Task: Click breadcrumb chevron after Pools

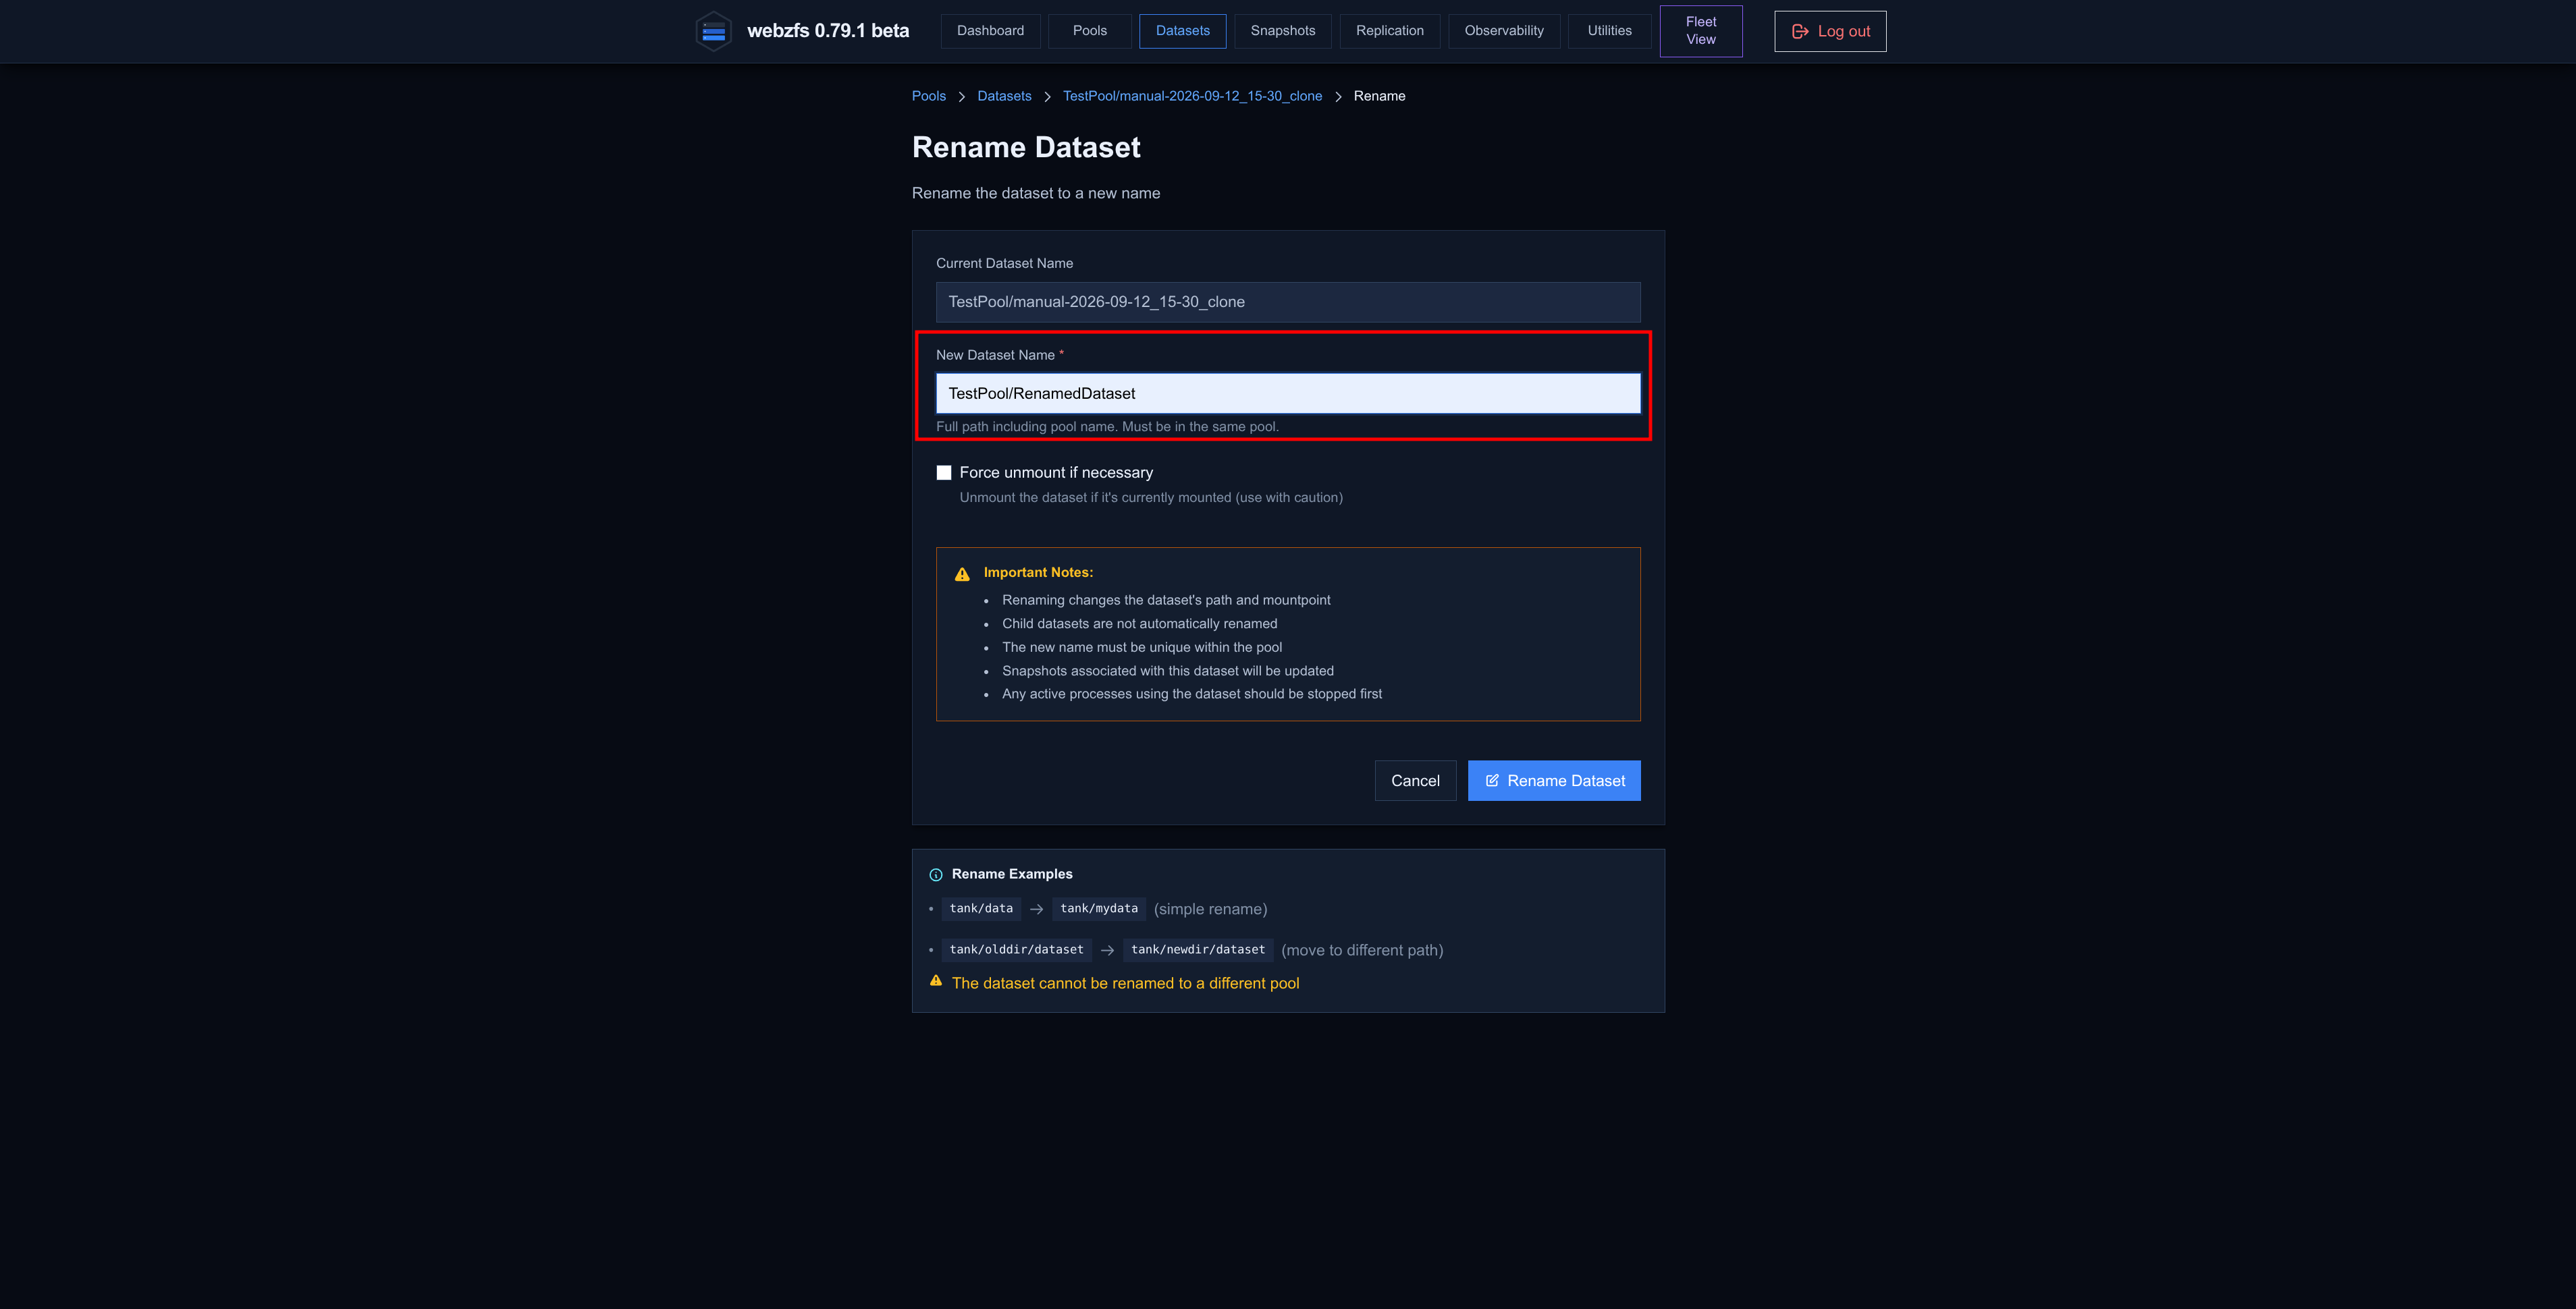Action: pyautogui.click(x=961, y=97)
